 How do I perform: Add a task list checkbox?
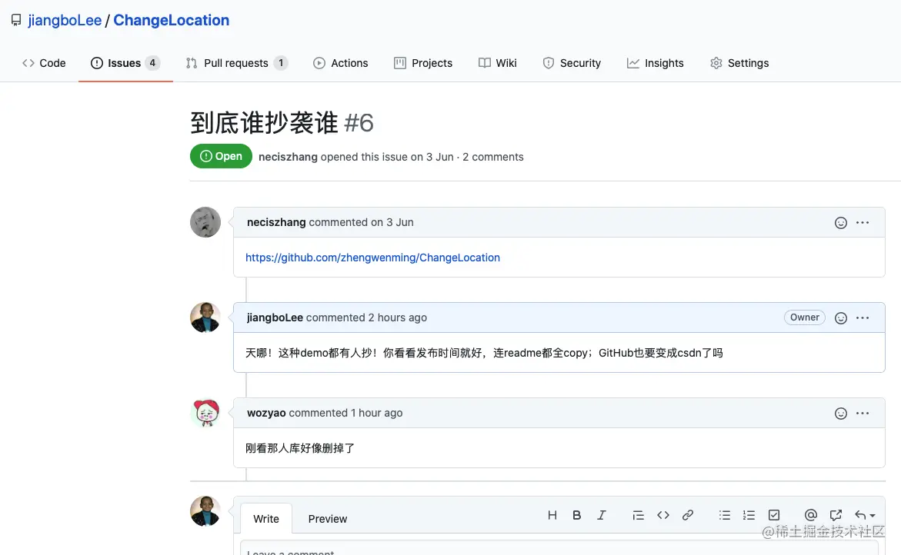pyautogui.click(x=774, y=515)
